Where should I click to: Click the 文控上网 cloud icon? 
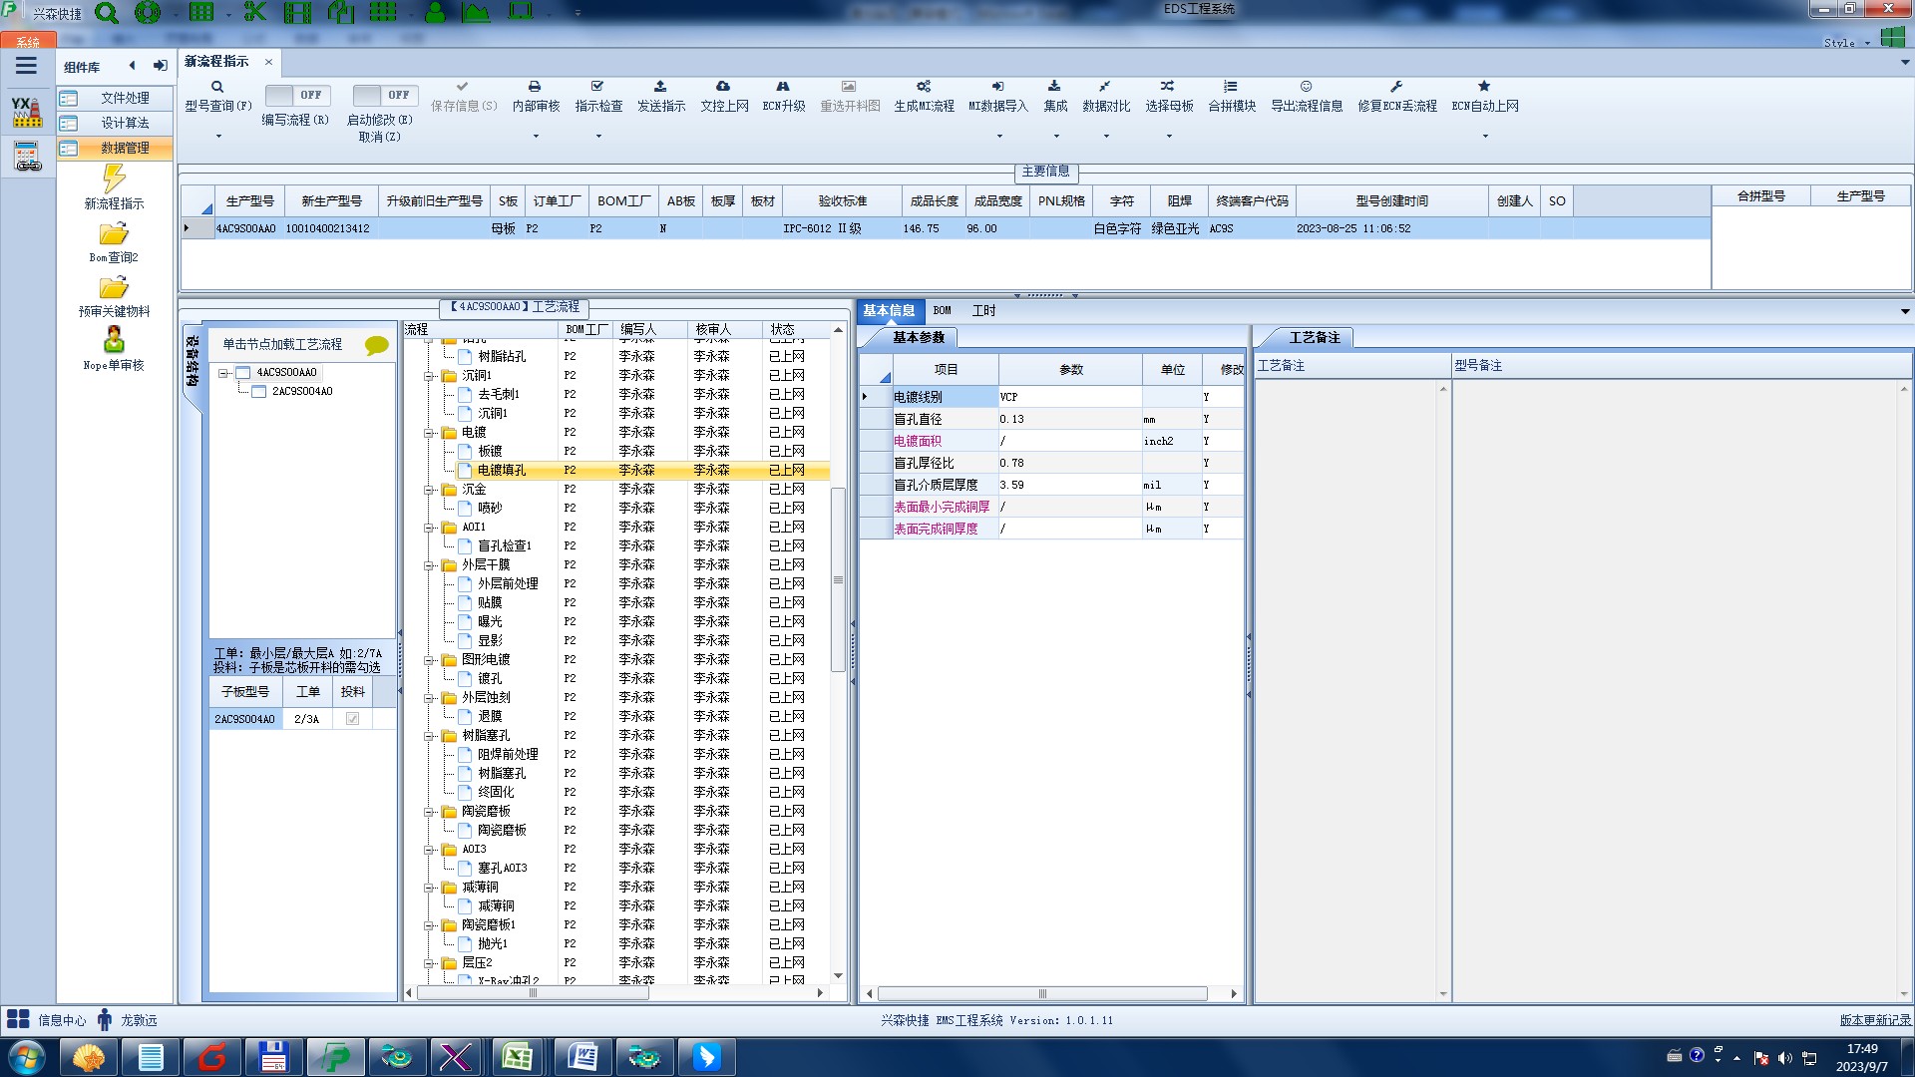pos(723,87)
